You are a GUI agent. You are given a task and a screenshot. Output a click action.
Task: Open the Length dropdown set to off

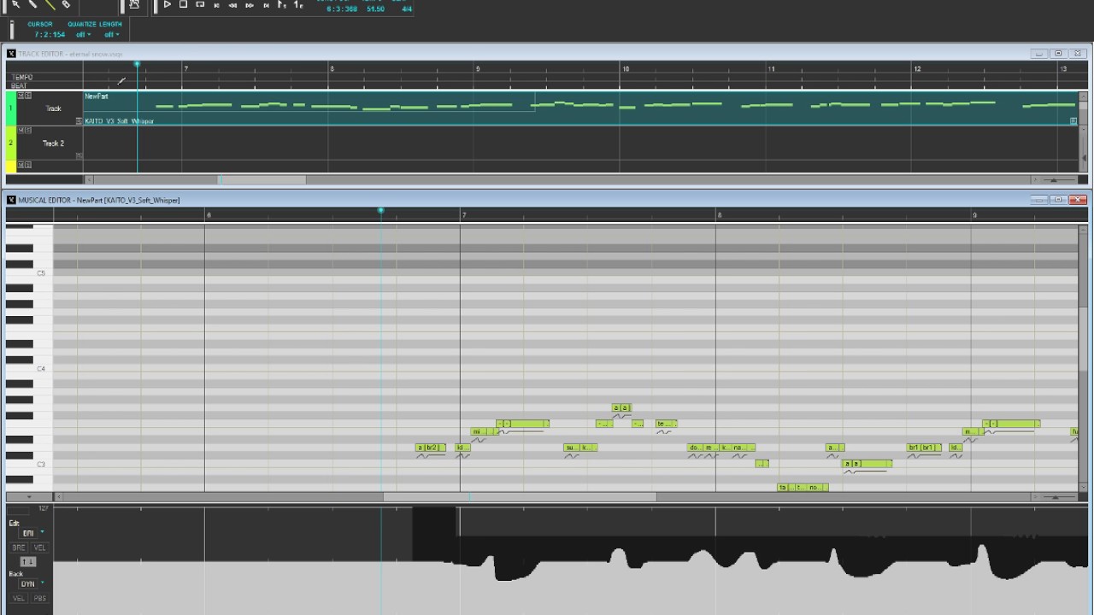pyautogui.click(x=112, y=35)
